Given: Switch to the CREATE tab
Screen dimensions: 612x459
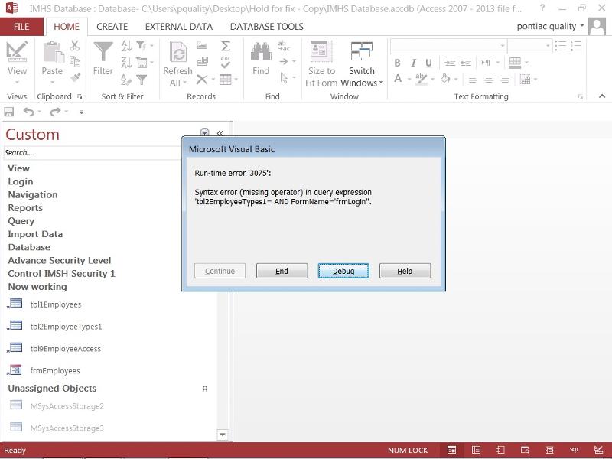Looking at the screenshot, I should click(x=112, y=27).
